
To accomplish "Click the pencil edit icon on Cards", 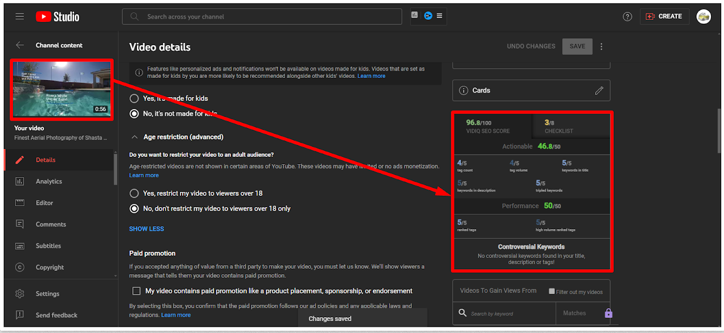I will point(599,90).
